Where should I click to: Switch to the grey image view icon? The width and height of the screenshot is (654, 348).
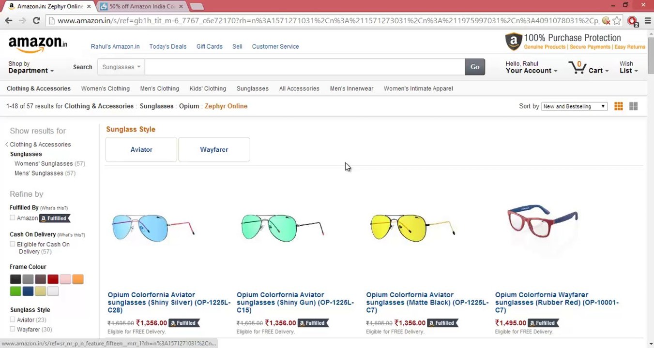click(633, 106)
